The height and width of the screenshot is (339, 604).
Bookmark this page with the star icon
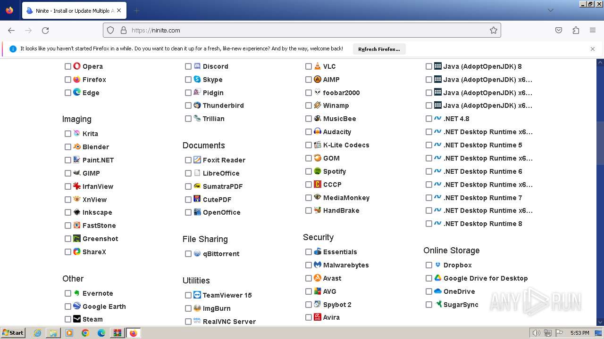[x=494, y=30]
